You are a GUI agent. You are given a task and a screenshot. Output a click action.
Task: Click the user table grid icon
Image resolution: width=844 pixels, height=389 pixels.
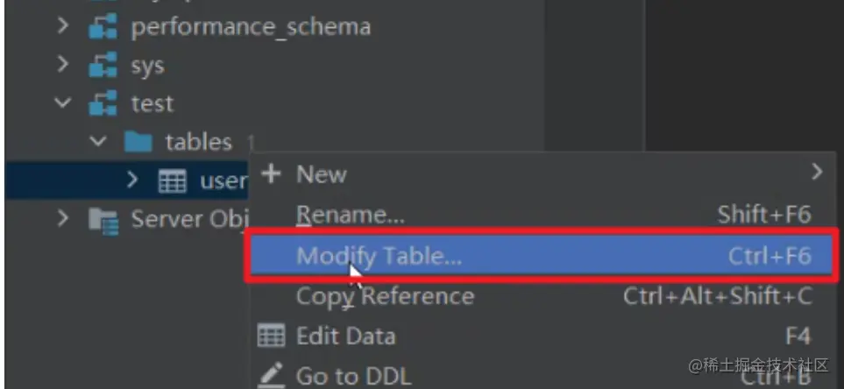click(173, 180)
